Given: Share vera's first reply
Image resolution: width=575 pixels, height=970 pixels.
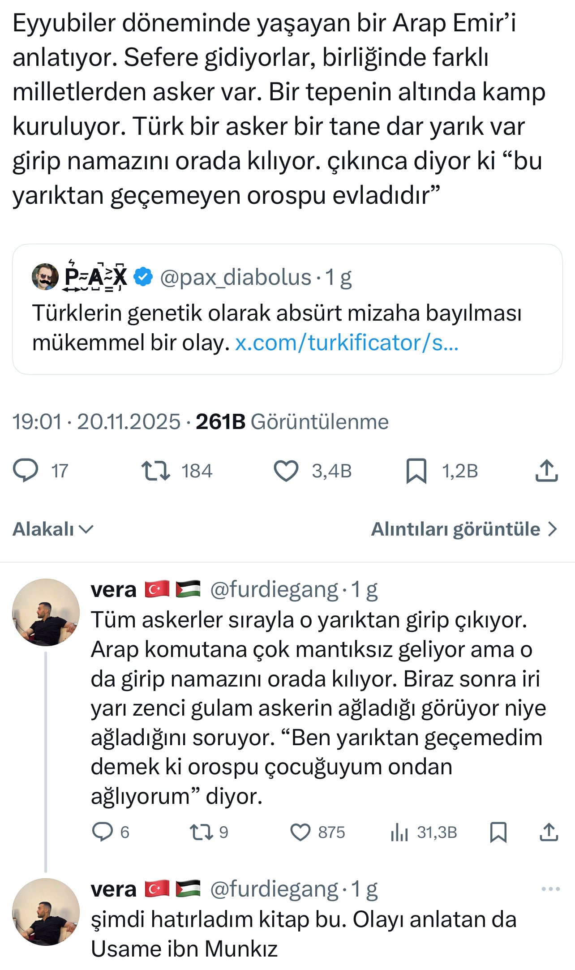Looking at the screenshot, I should (x=549, y=832).
